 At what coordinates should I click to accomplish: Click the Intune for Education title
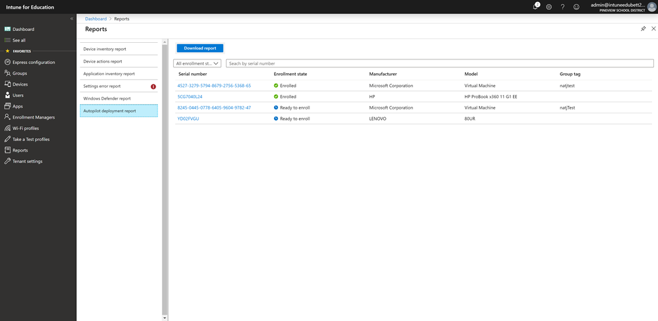pos(30,7)
